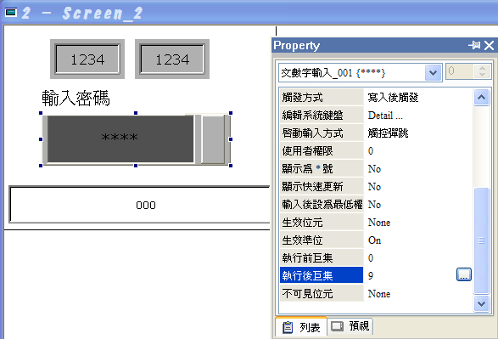
Task: Click the value 9 of 執行後巨集
Action: (x=371, y=276)
